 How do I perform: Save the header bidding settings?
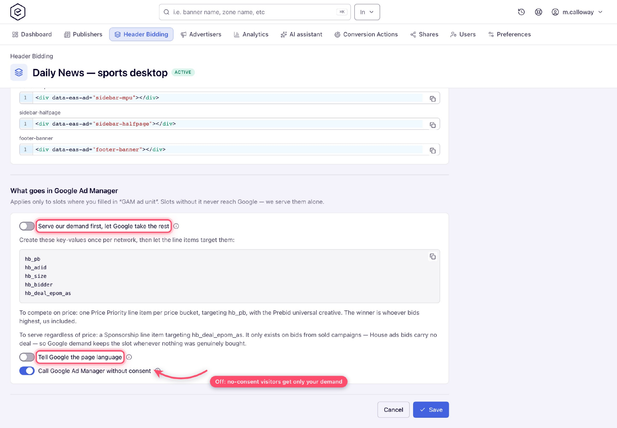pos(431,410)
